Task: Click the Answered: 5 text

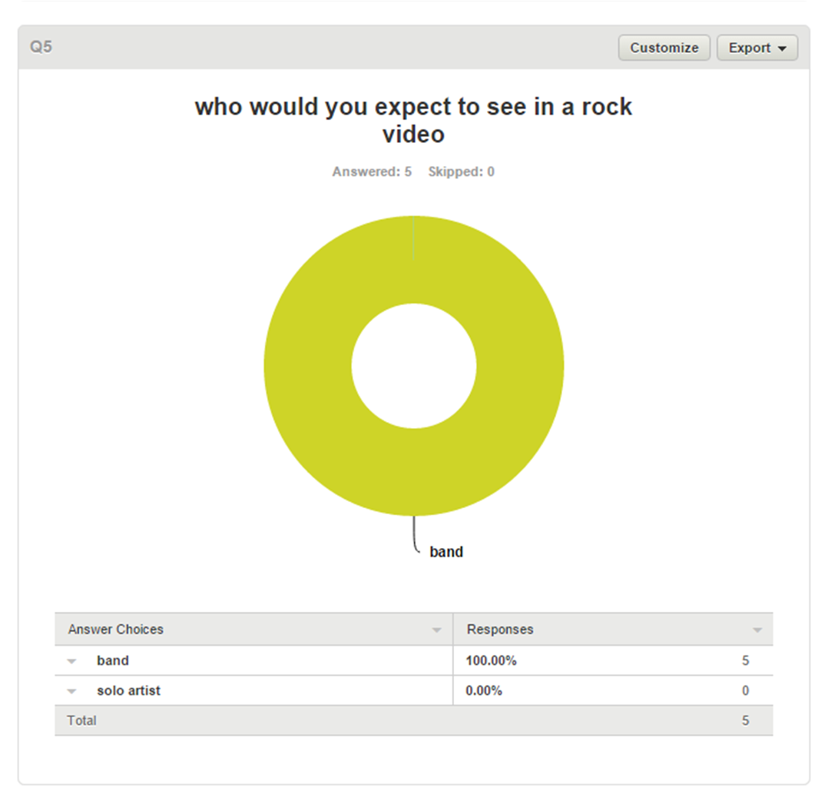Action: (x=372, y=172)
